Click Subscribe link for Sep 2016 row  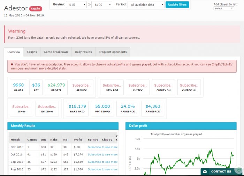tap(102, 162)
